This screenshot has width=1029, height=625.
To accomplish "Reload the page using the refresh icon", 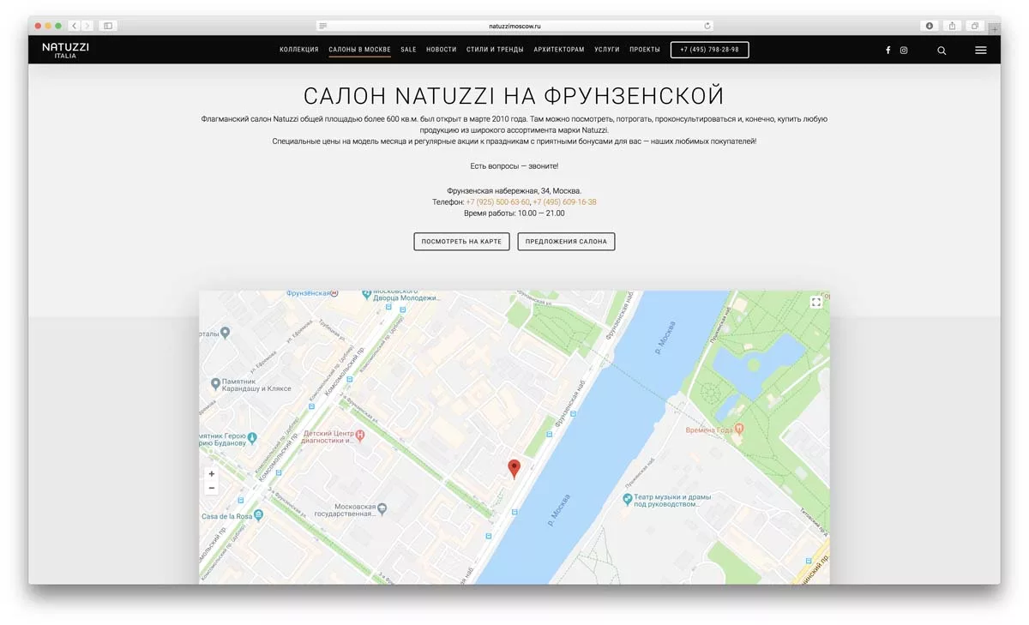I will (707, 26).
